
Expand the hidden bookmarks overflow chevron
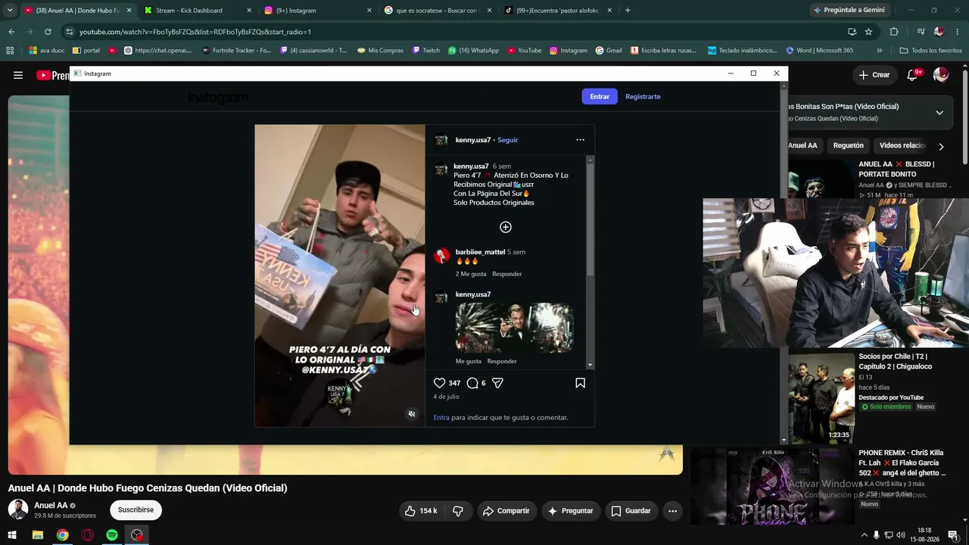[x=879, y=51]
